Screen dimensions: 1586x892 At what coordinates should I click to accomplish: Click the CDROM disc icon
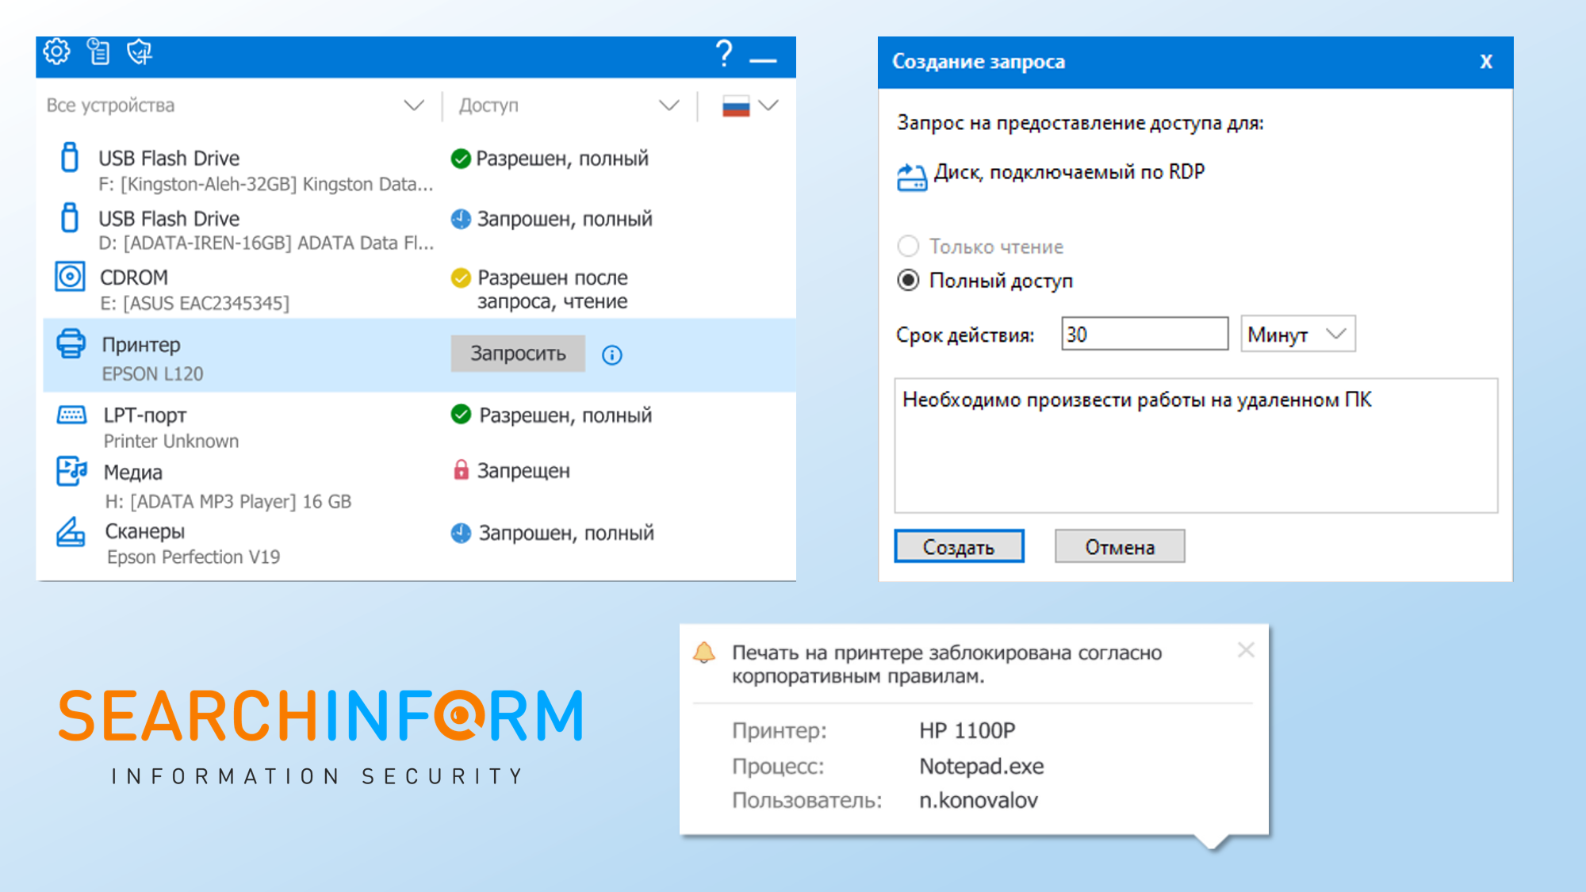click(70, 277)
